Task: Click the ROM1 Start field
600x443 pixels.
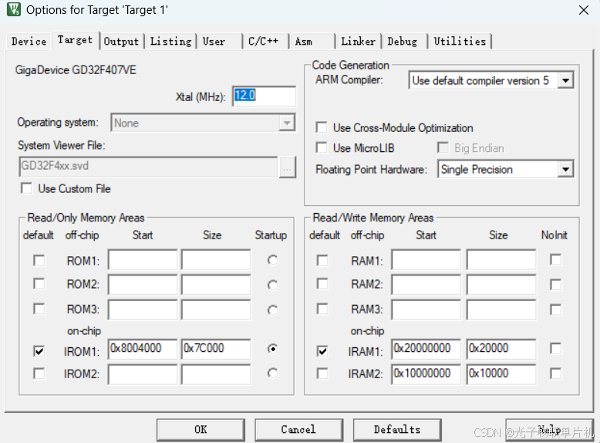Action: (143, 260)
